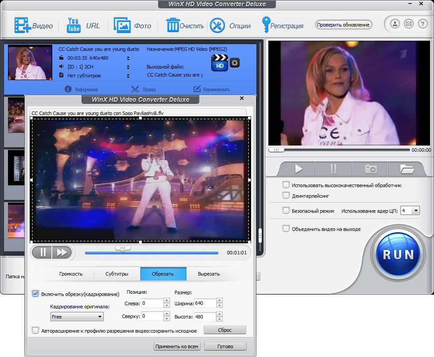Screen dimensions: 434x357
Task: Close the edit dialog window
Action: [x=242, y=98]
